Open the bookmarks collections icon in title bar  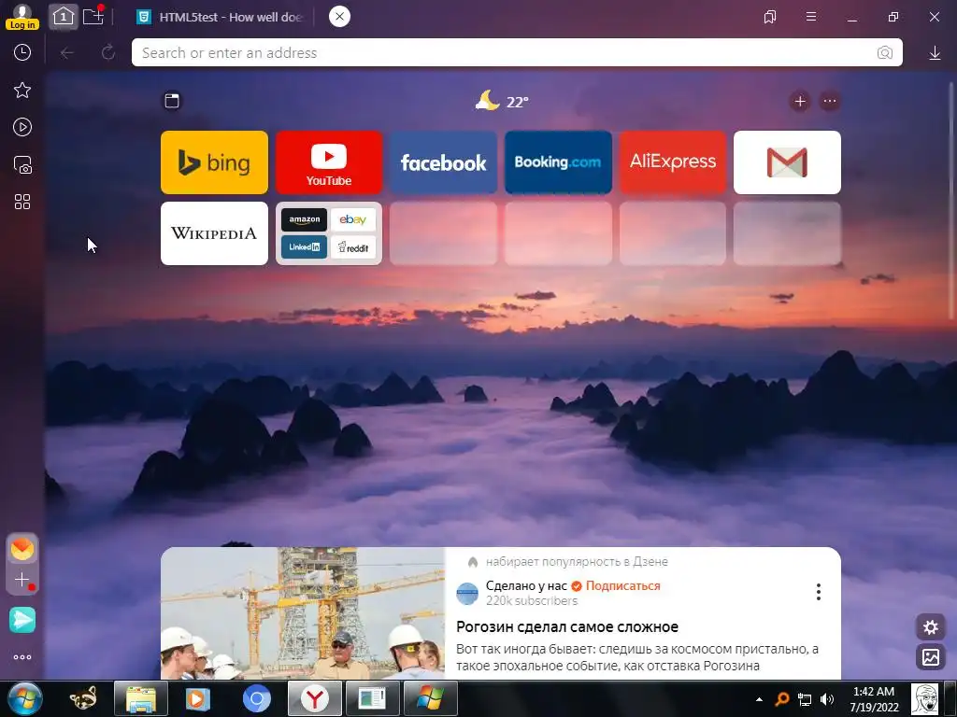tap(770, 17)
